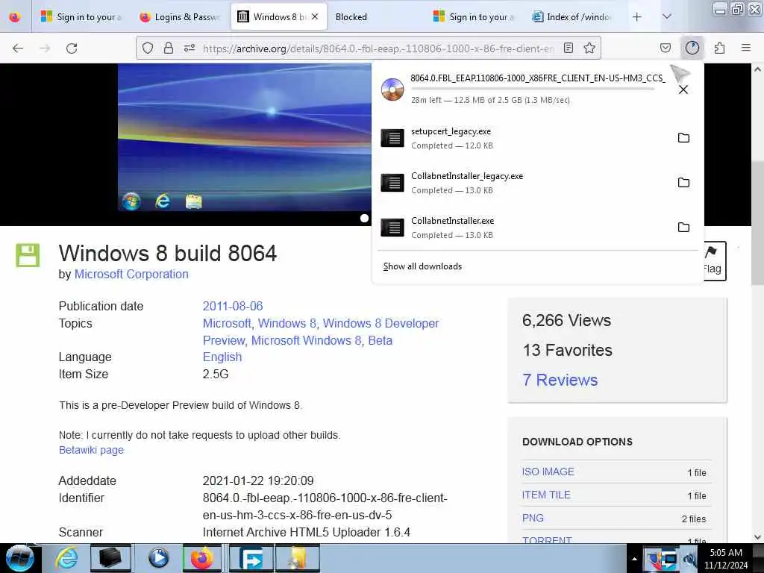Close the Windows 8 build tab
This screenshot has height=573, width=764.
point(315,16)
